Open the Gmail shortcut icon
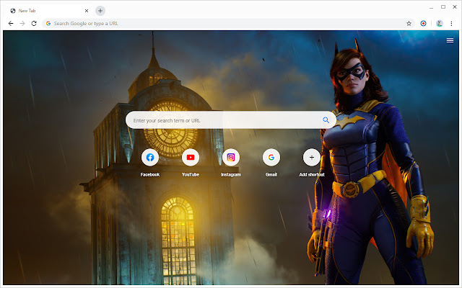The image size is (462, 288). tap(271, 158)
